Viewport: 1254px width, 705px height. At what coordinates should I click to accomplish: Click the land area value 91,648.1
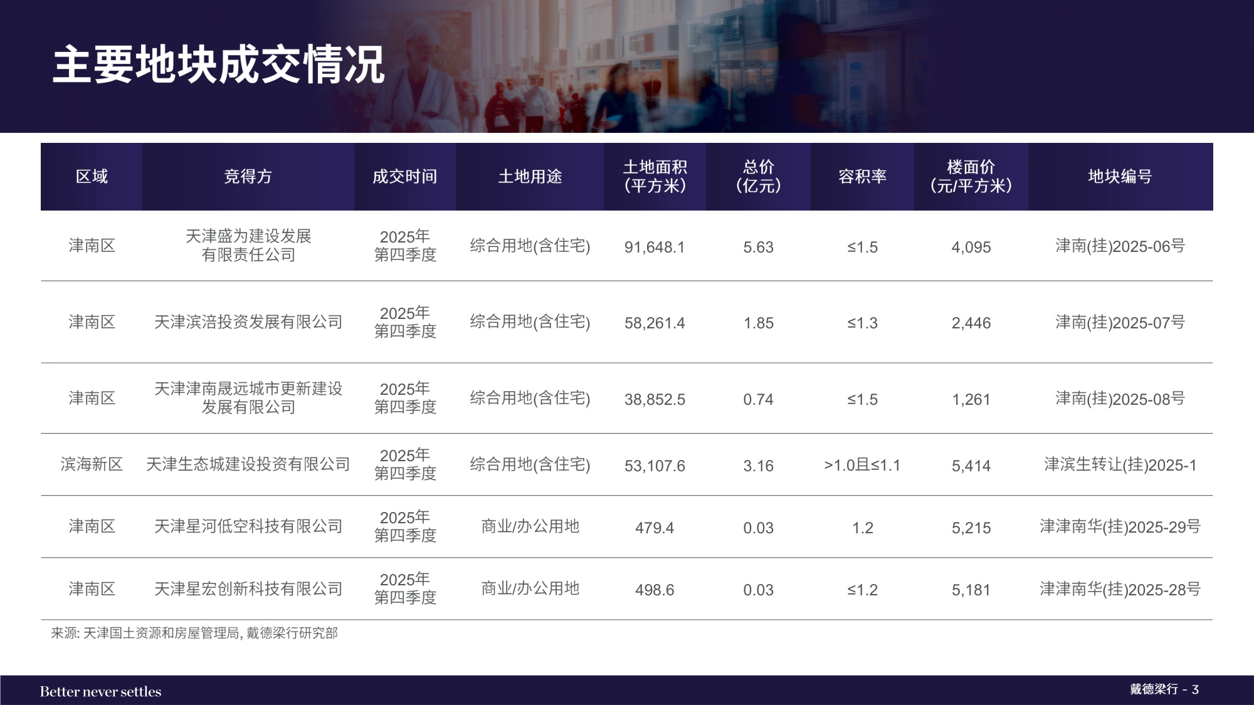[655, 247]
